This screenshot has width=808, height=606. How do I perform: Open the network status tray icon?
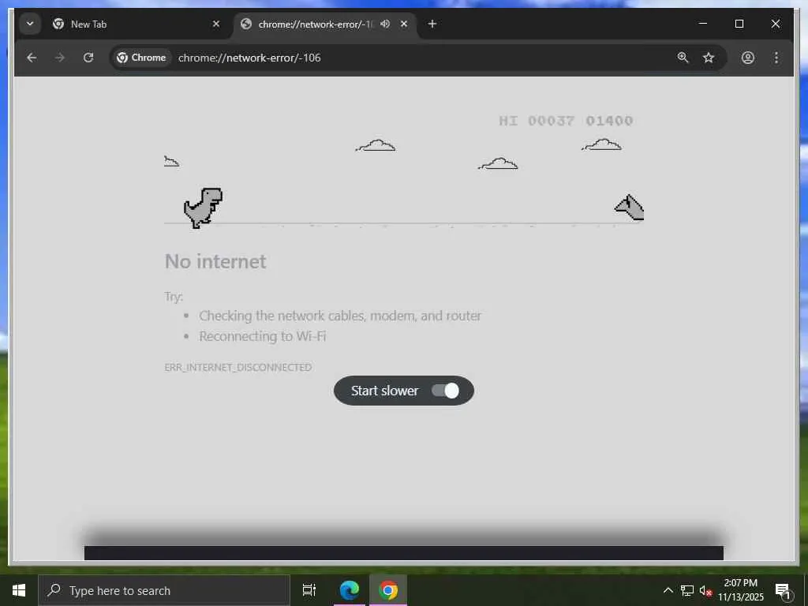[687, 590]
